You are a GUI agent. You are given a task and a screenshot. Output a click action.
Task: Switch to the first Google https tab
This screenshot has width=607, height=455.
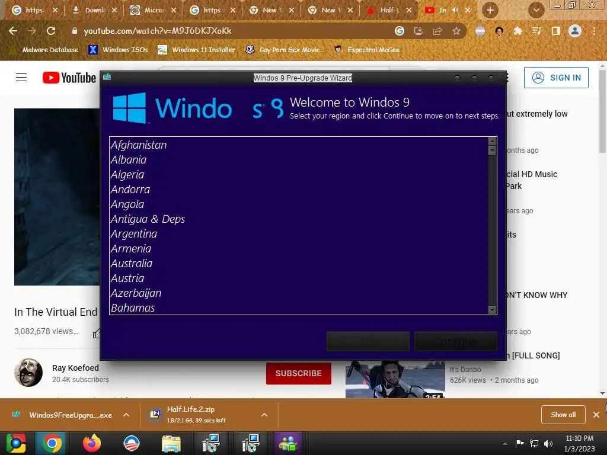[x=34, y=10]
